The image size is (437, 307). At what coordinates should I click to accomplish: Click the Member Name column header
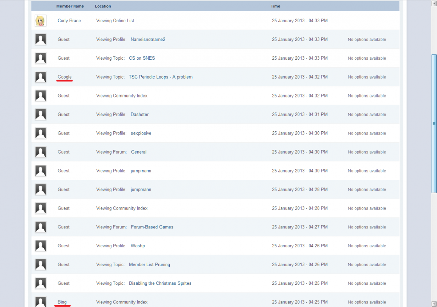click(70, 6)
